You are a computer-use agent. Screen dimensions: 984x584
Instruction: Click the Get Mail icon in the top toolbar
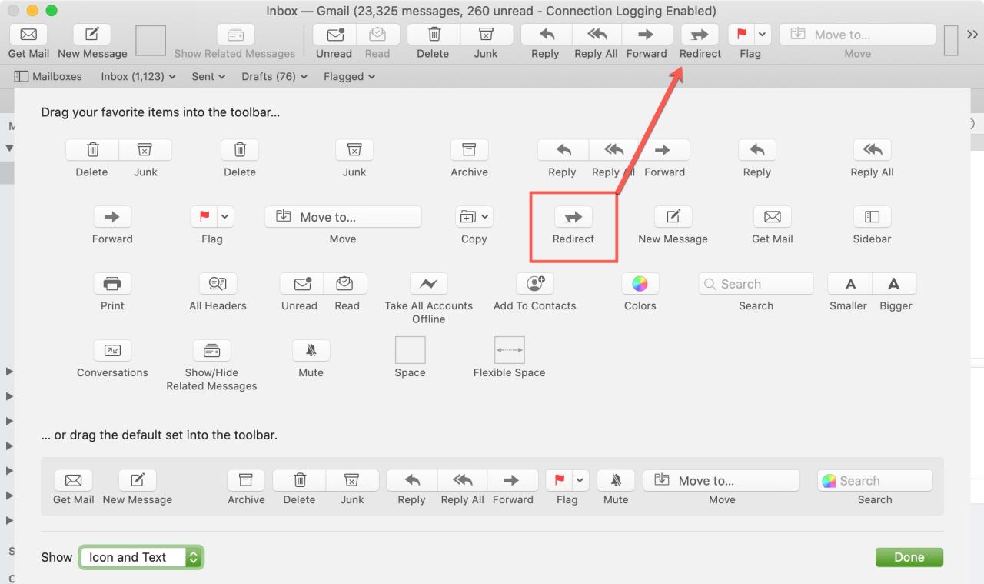(x=28, y=35)
